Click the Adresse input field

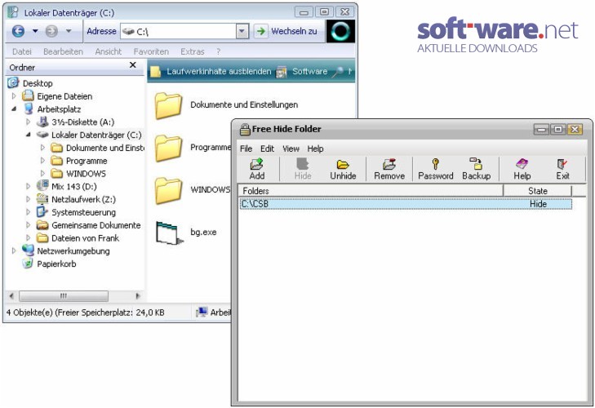point(179,32)
